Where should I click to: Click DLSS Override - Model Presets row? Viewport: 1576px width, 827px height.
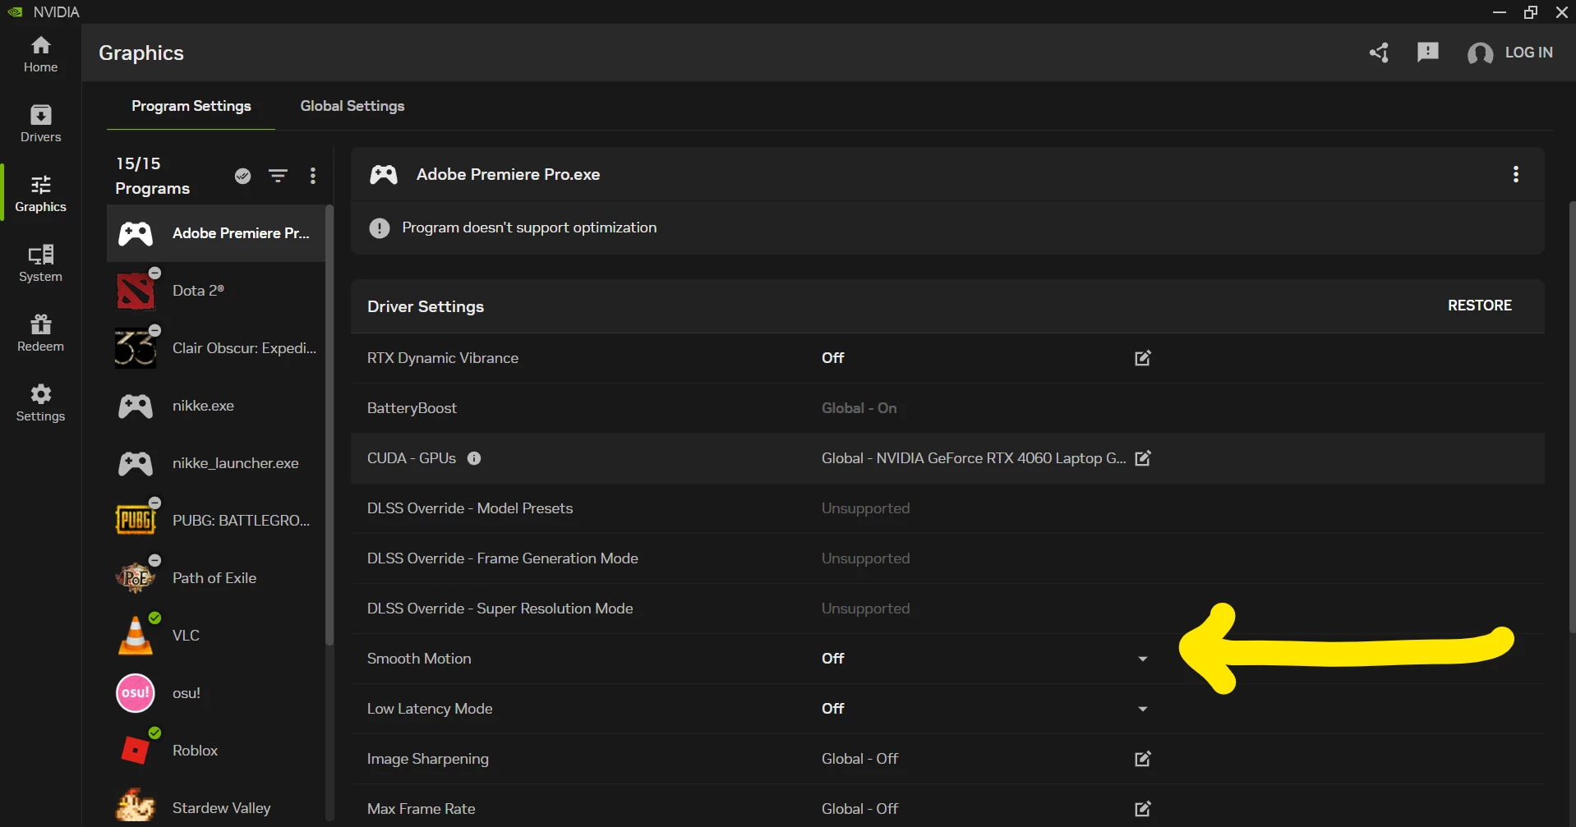(x=947, y=508)
